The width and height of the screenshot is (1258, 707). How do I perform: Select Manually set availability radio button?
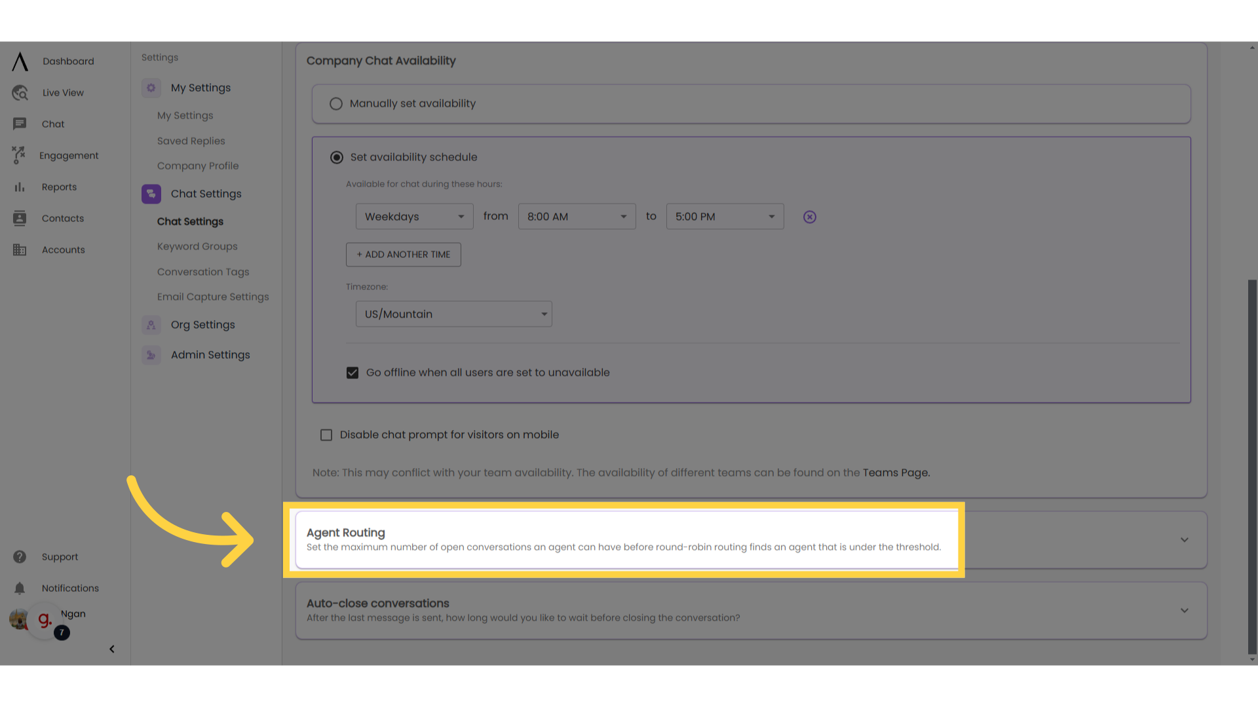click(x=336, y=103)
